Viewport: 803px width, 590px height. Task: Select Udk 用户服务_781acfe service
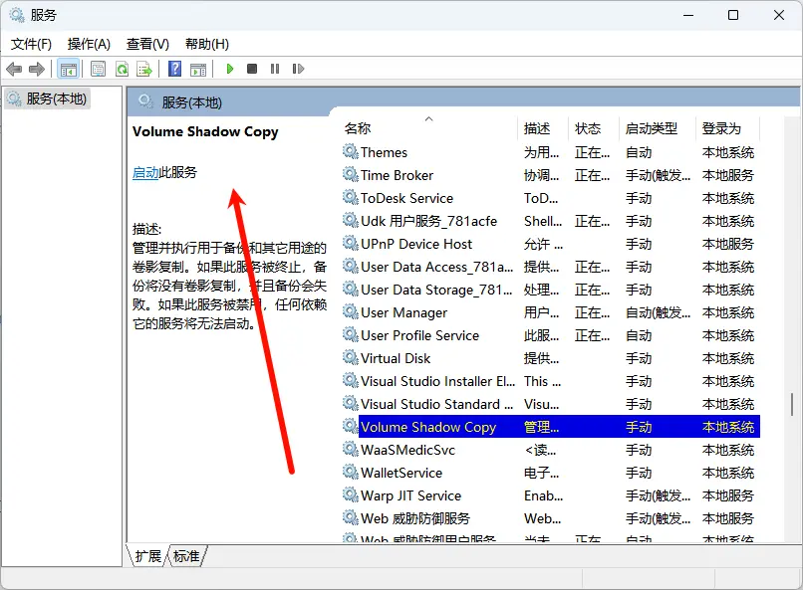[551, 221]
